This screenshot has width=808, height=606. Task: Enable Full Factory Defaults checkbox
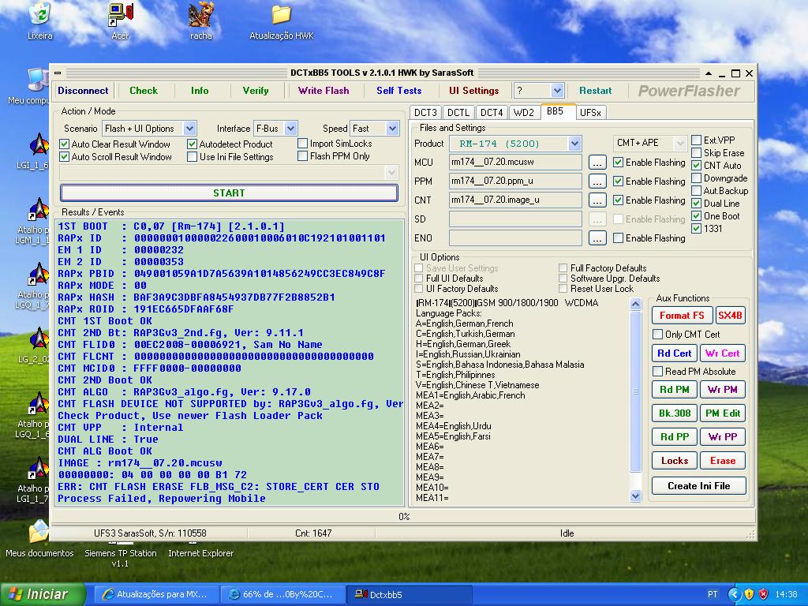563,268
